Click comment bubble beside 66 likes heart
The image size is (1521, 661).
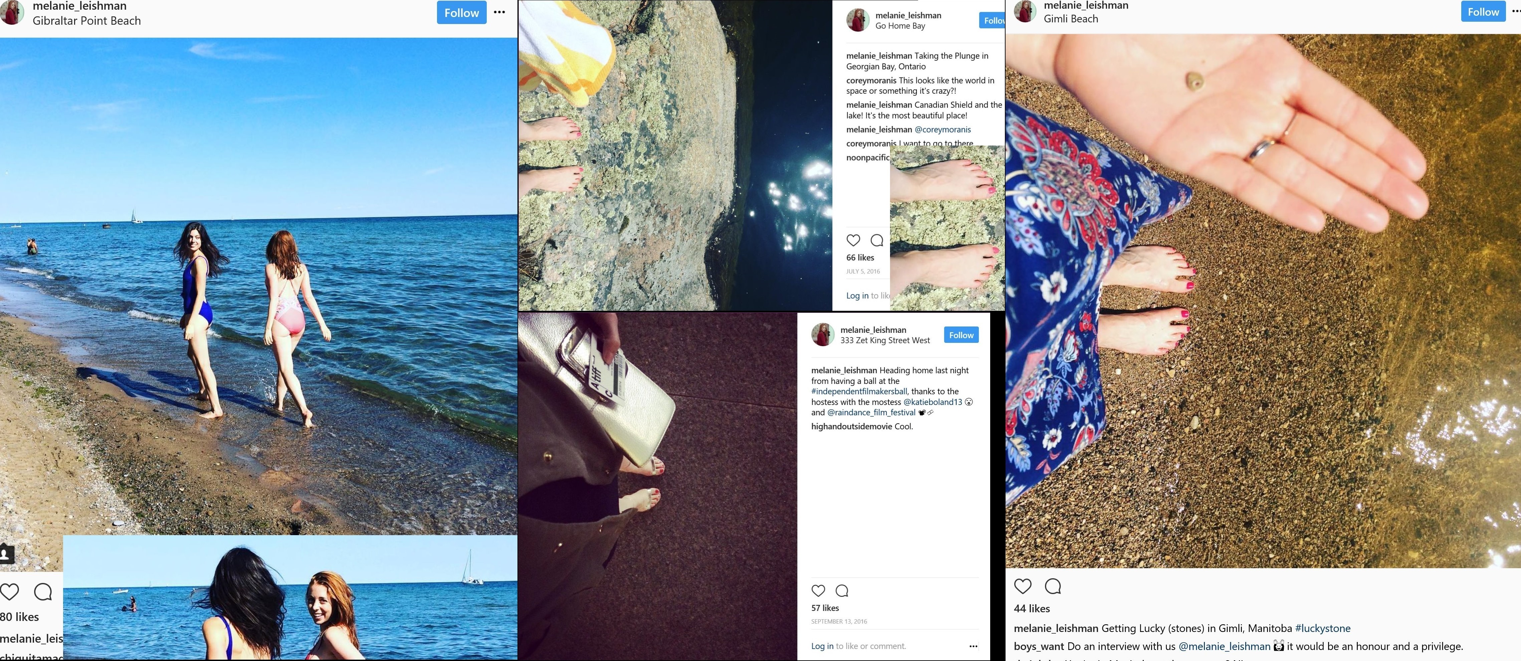[x=877, y=240]
